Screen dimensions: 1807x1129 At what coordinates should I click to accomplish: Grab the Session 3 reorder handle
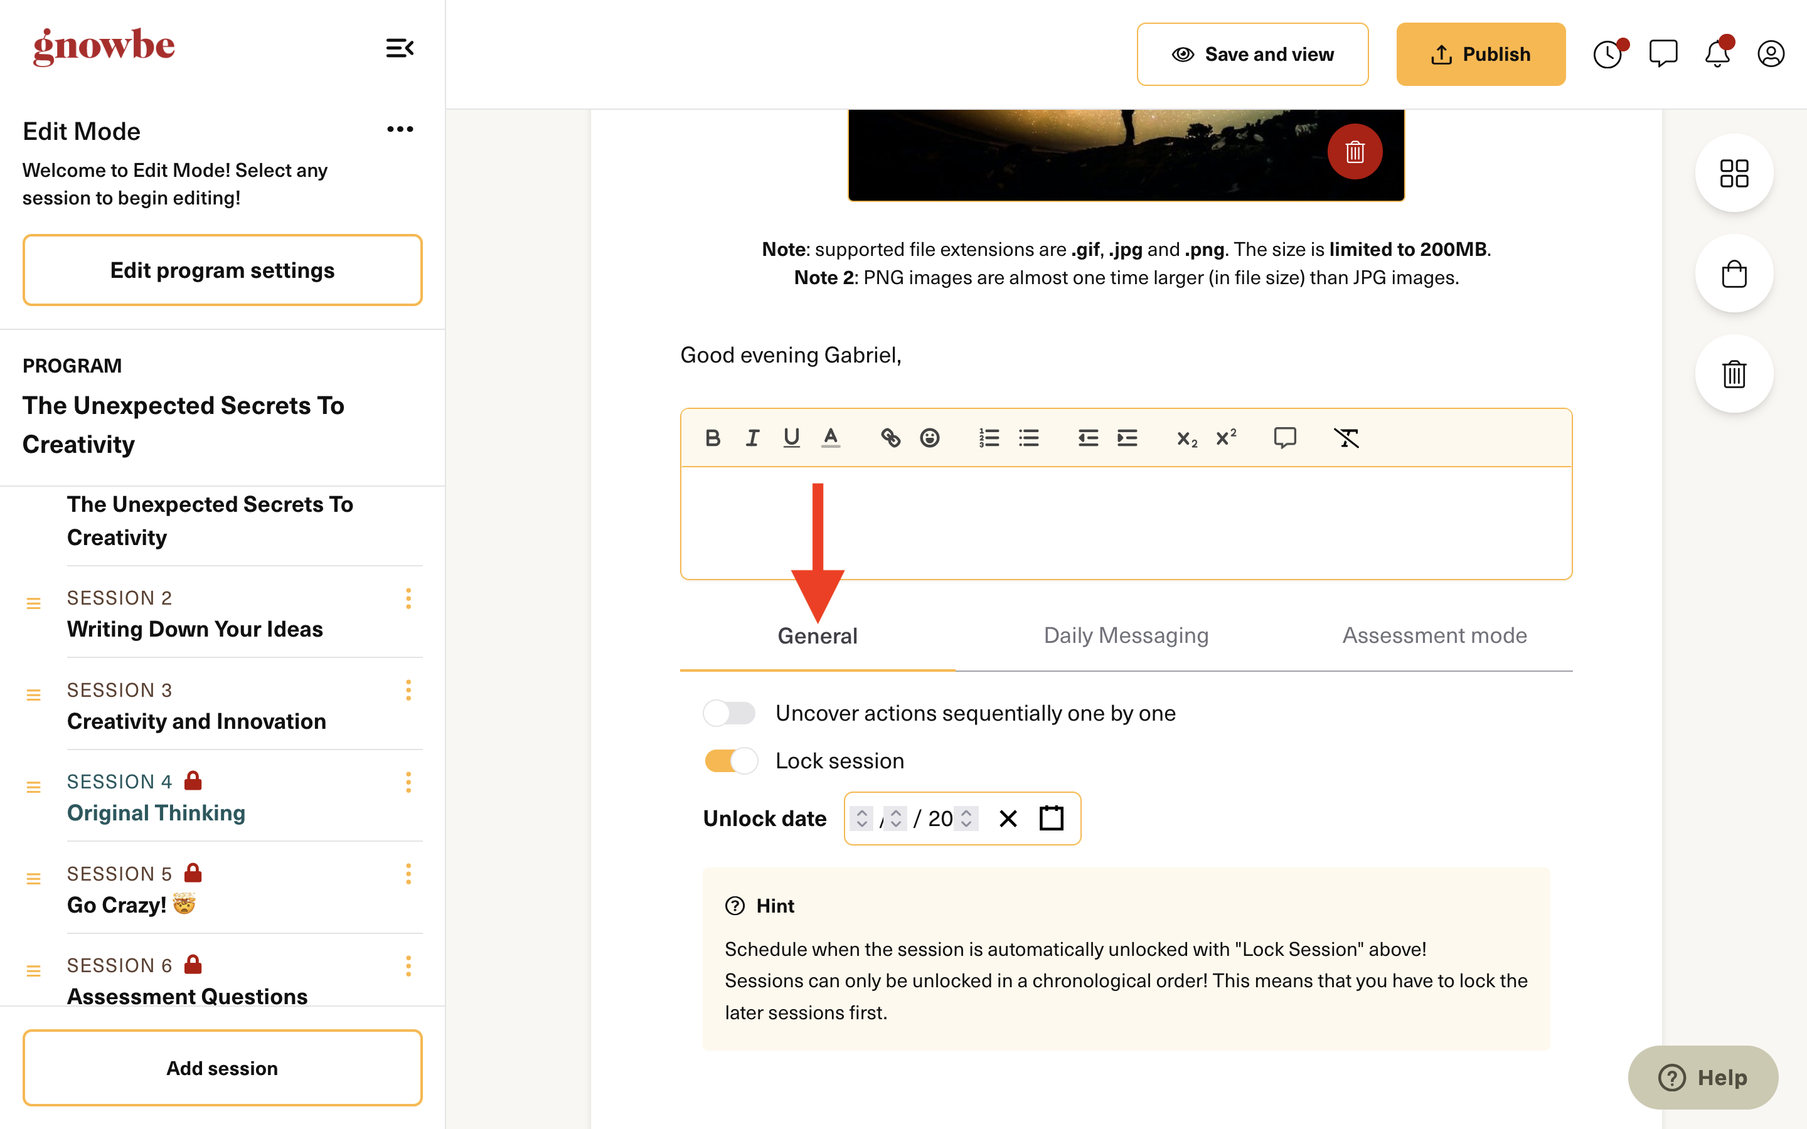coord(34,694)
